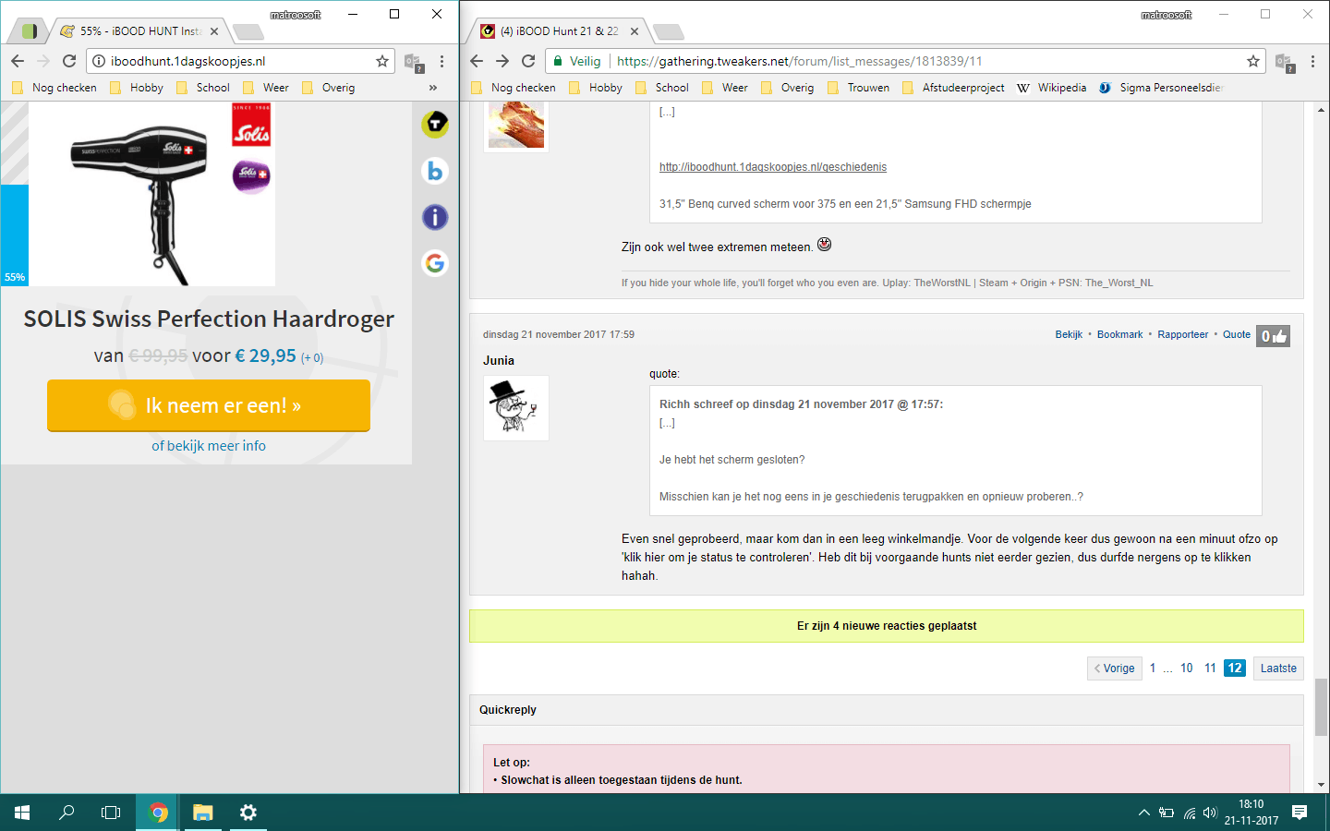Close the Tweakers forum tab
This screenshot has height=831, width=1330.
coord(635,31)
